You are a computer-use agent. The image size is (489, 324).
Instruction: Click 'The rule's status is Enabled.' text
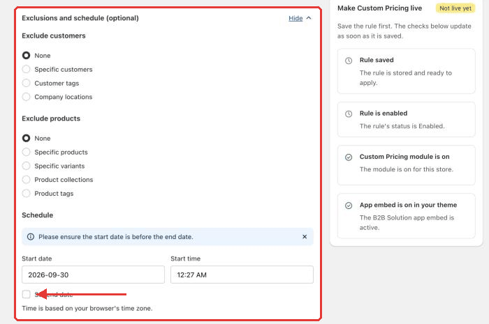point(402,126)
